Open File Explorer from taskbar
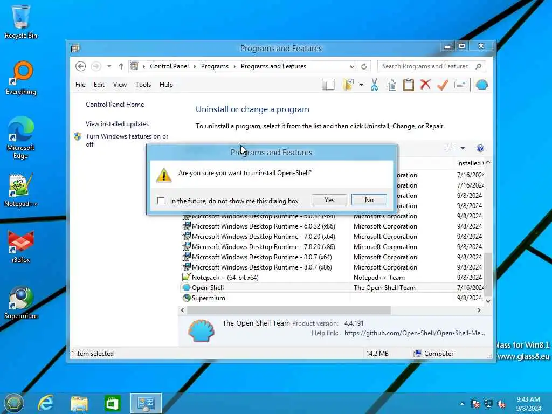The image size is (552, 414). click(x=79, y=403)
